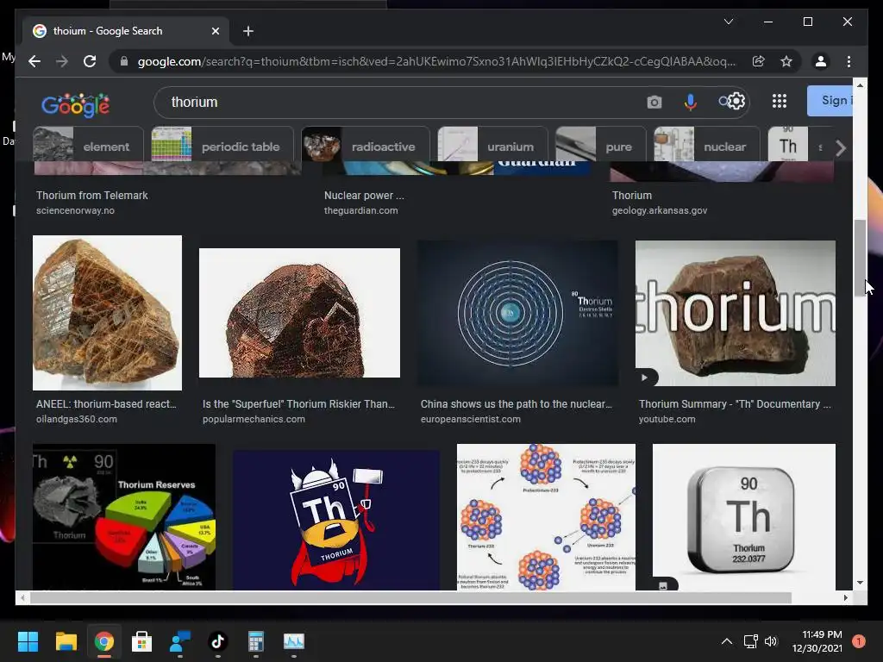The image size is (883, 662).
Task: Click the Chrome forward arrow
Action: [x=62, y=61]
